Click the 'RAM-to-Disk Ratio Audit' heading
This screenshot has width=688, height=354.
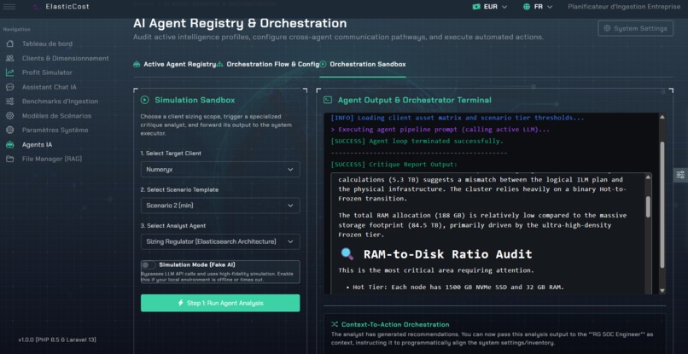(447, 254)
